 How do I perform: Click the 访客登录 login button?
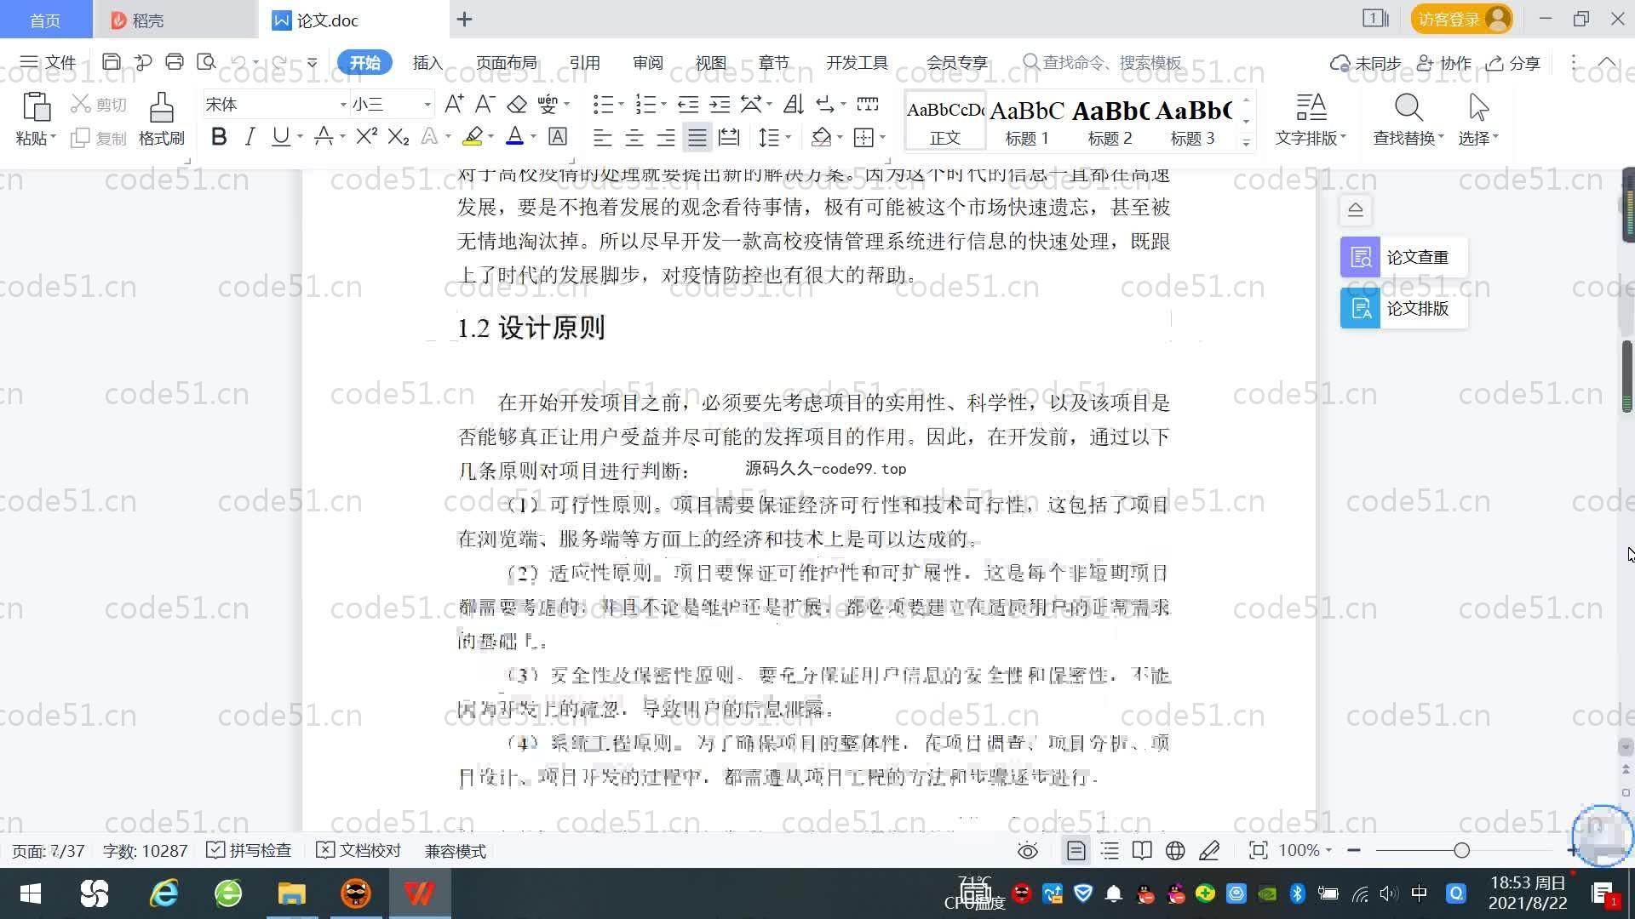click(x=1461, y=19)
